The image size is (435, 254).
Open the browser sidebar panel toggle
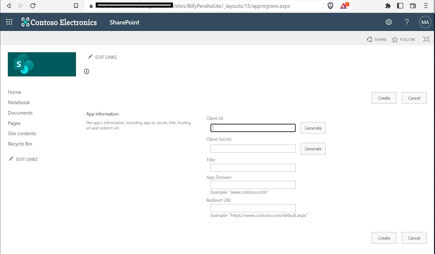click(x=400, y=6)
